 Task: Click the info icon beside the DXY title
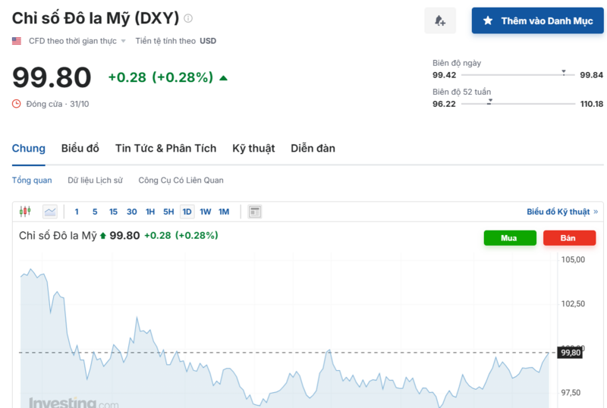point(188,18)
